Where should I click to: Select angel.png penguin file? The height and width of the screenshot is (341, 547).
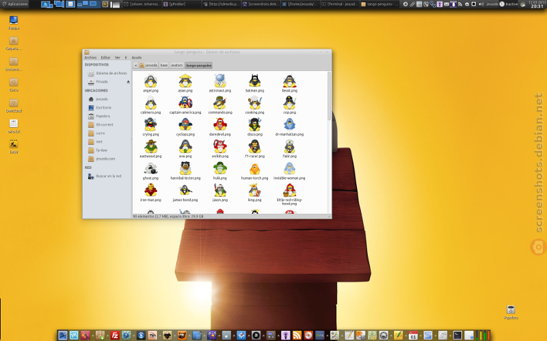pyautogui.click(x=150, y=83)
